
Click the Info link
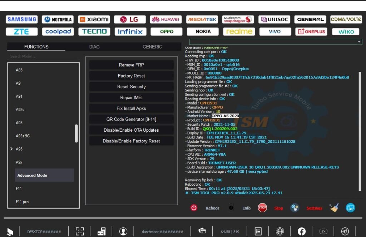pos(247,208)
